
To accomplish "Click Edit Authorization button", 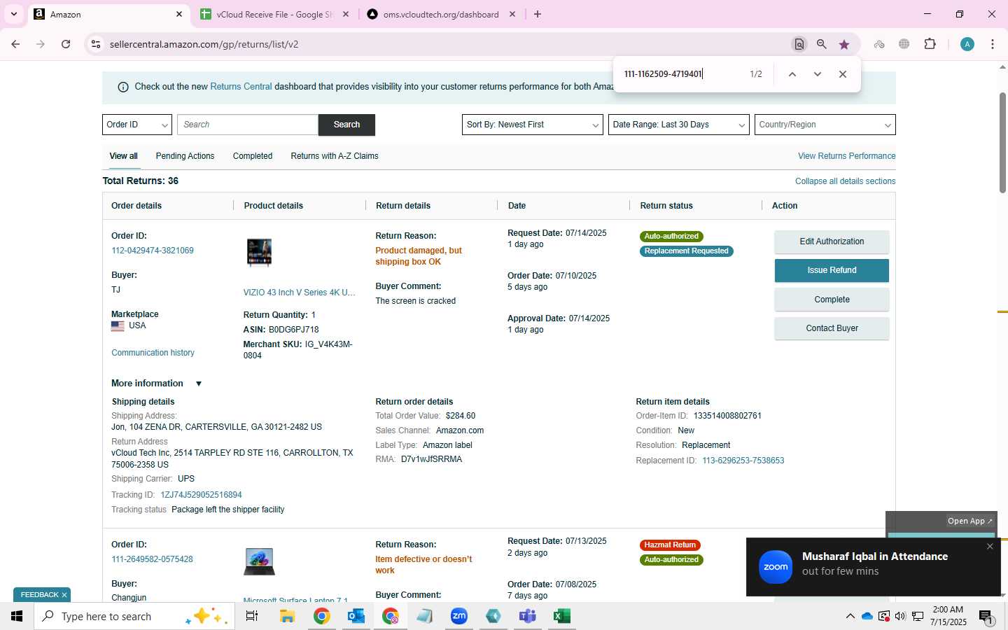I will point(832,241).
